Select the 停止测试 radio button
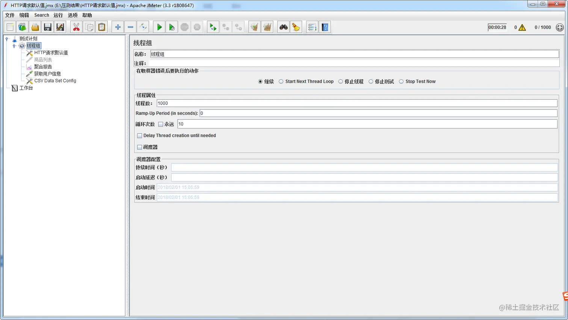Viewport: 568px width, 320px height. [x=371, y=82]
